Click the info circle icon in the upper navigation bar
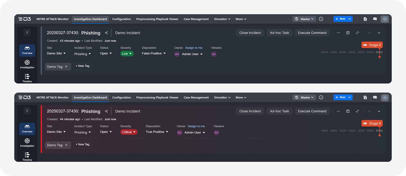This screenshot has height=176, width=406. [321, 19]
